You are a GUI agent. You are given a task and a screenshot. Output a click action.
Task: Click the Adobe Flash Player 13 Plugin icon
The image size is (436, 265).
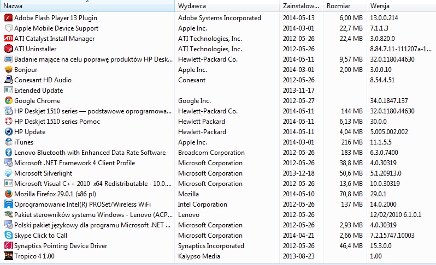[9, 18]
